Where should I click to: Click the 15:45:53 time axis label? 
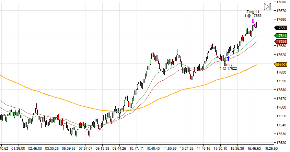coord(254,148)
